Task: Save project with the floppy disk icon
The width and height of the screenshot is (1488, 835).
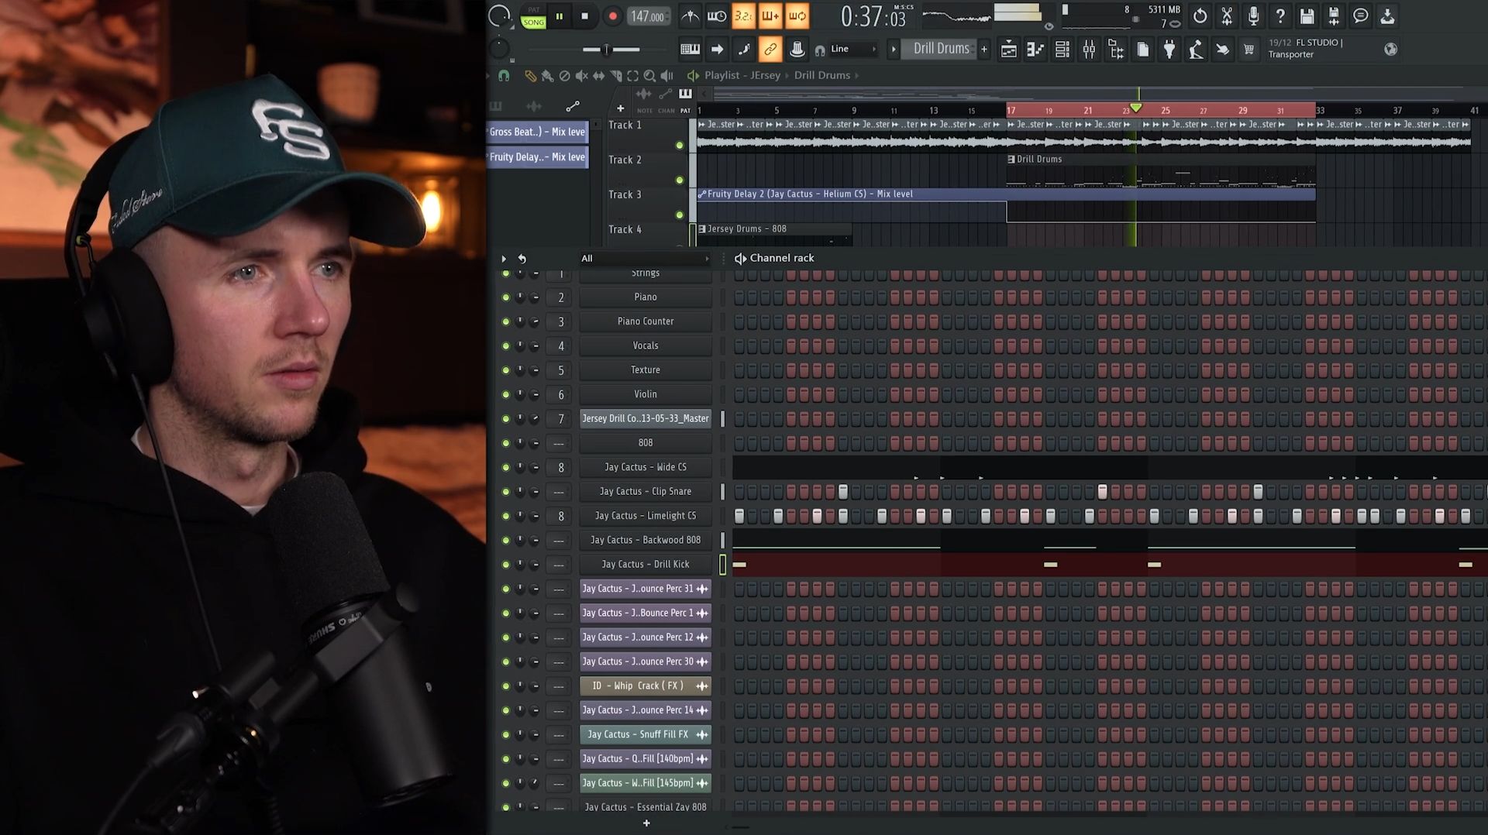Action: [x=1307, y=16]
